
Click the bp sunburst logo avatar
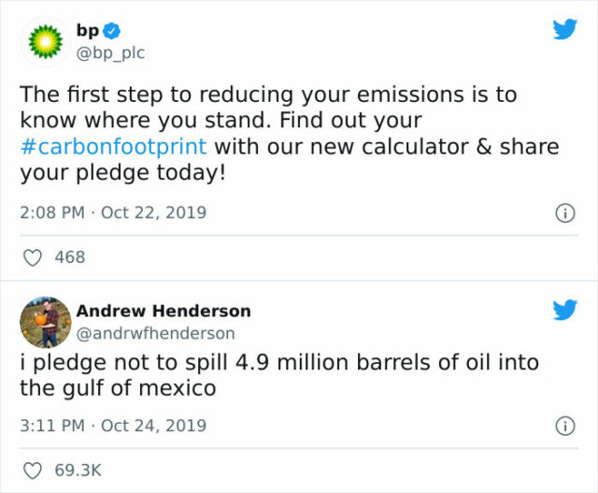(x=44, y=42)
